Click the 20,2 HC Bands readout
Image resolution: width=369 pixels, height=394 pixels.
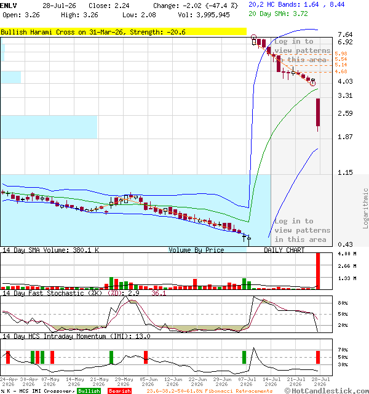pyautogui.click(x=296, y=5)
